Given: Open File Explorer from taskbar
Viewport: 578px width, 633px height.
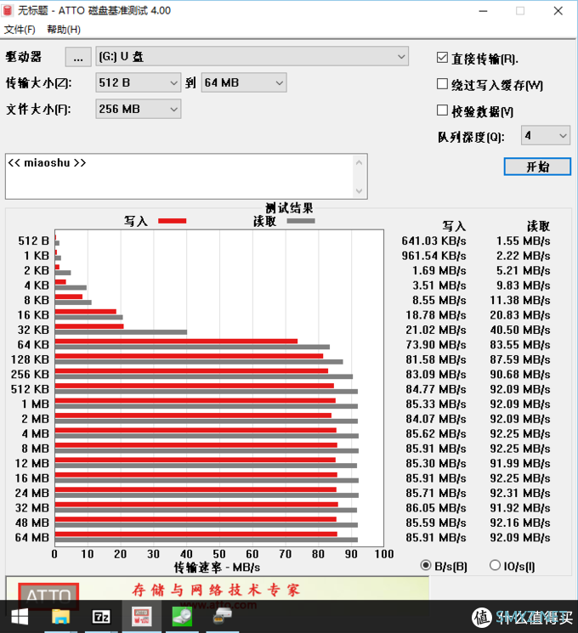Looking at the screenshot, I should 60,617.
